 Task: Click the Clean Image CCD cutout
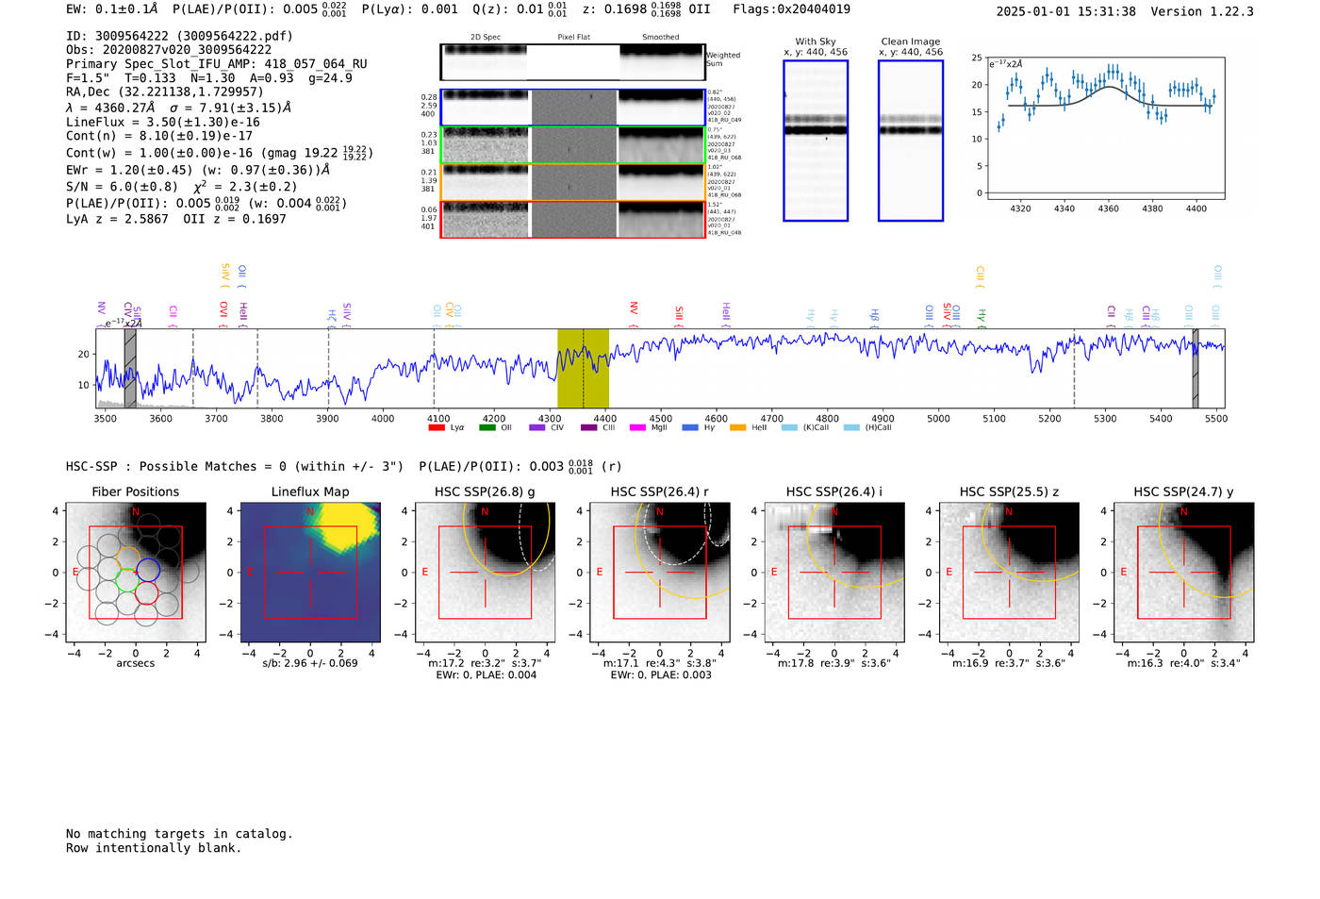tap(911, 141)
